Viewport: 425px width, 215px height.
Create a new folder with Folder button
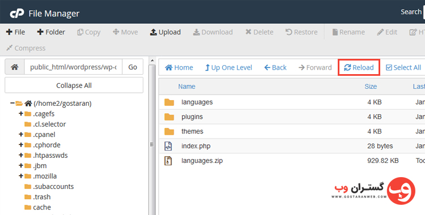(51, 32)
